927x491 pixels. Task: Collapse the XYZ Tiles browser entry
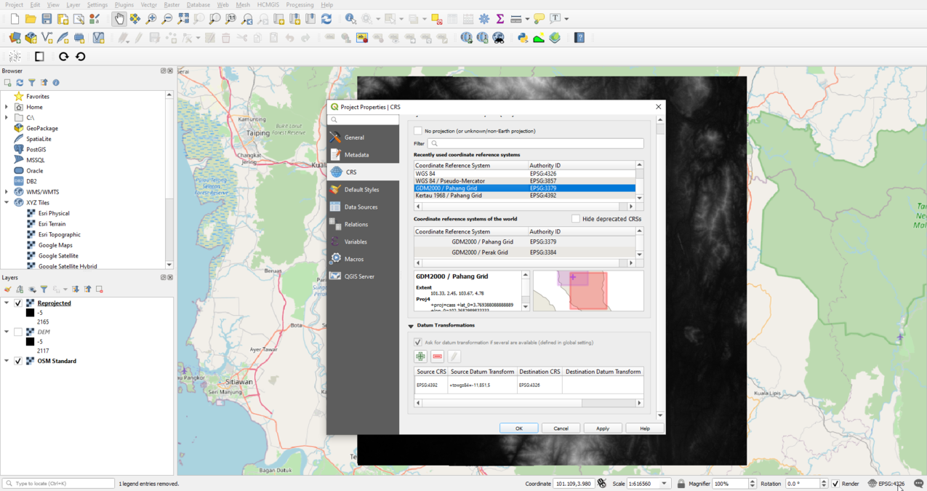[7, 202]
